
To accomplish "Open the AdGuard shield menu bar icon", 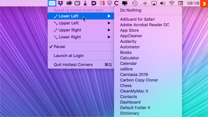I will pos(109,3).
